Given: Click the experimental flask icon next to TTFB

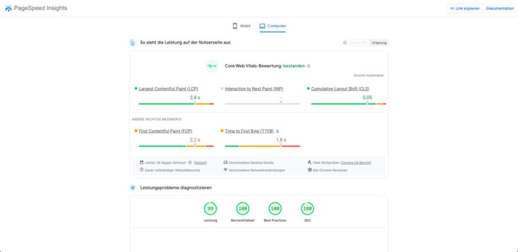Looking at the screenshot, I should point(278,131).
